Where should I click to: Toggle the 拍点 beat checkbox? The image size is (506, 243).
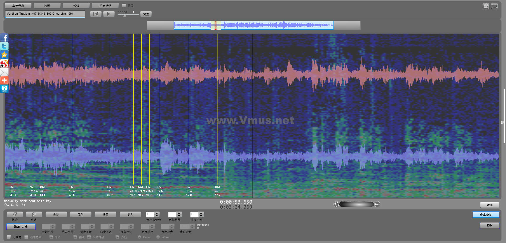point(75,237)
